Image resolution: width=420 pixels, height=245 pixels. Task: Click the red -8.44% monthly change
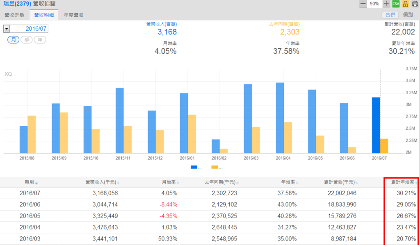(169, 204)
